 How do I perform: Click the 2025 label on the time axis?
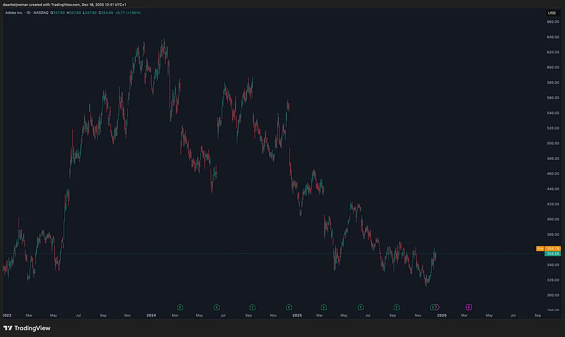[x=297, y=316]
